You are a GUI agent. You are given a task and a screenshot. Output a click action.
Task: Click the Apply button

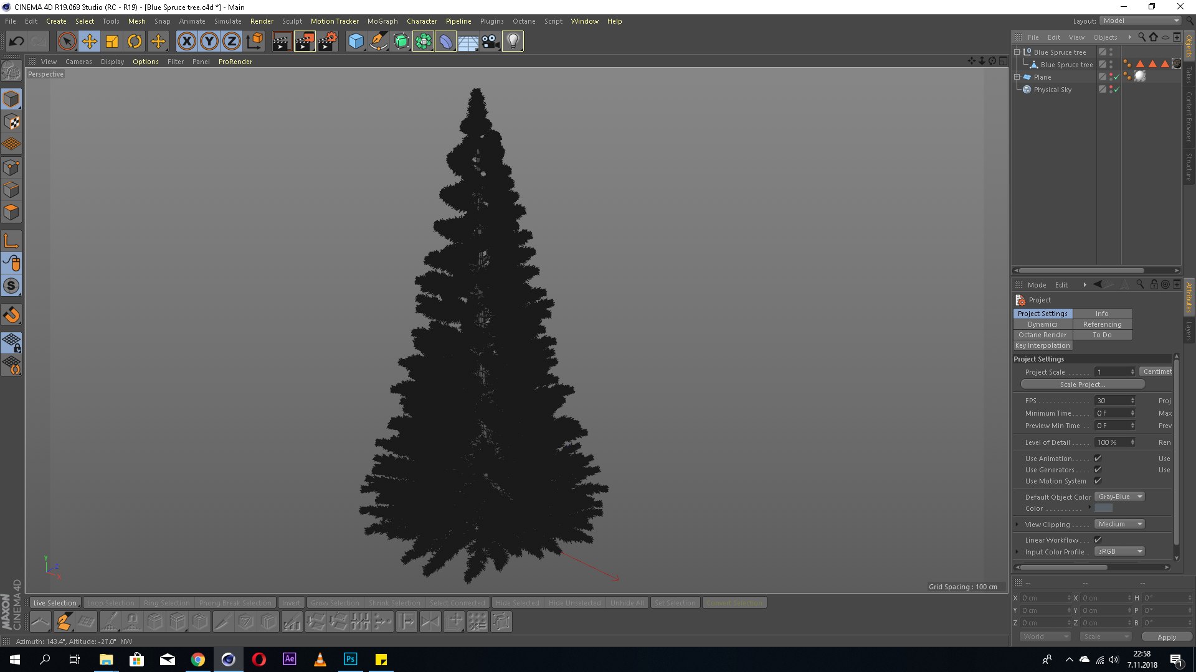1167,637
